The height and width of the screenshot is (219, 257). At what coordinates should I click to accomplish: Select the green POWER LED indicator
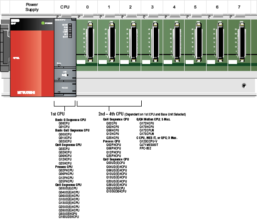tap(43, 23)
